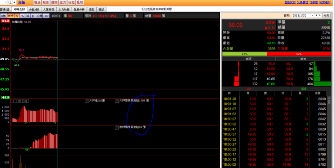Switch to the 筆記 tab
Screen dimensions: 335x168
101,10
